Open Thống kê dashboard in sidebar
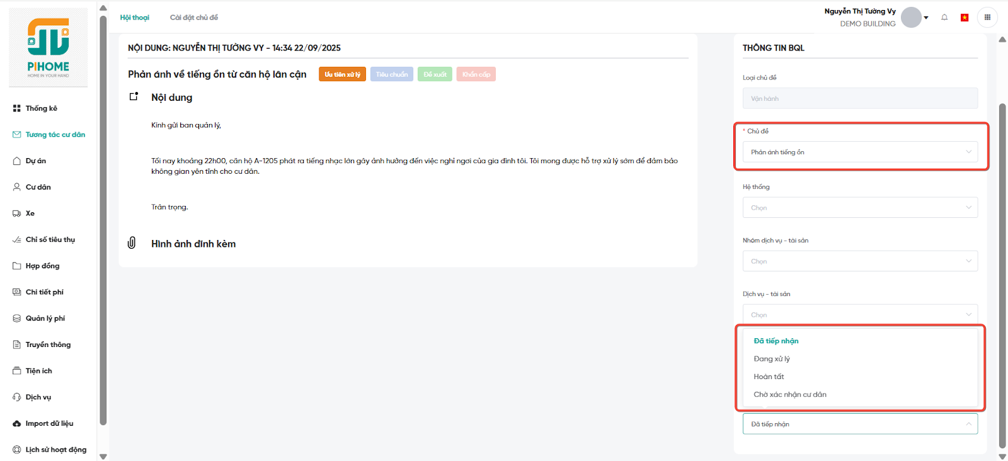 pos(41,108)
